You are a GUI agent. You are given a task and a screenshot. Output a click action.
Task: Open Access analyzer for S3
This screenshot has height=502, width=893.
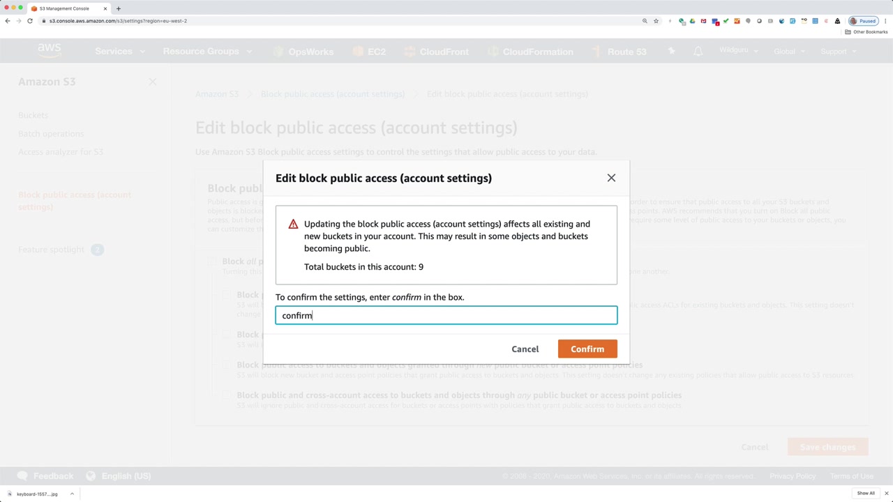[x=61, y=151]
